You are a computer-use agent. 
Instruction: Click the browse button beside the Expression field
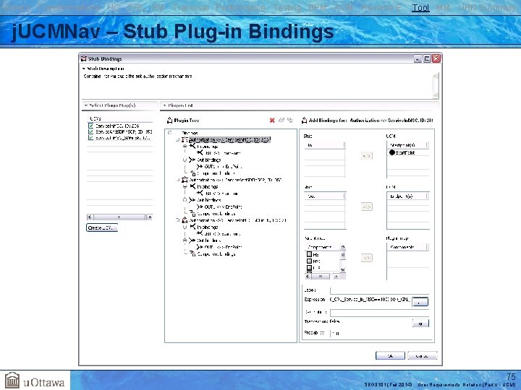coord(420,302)
